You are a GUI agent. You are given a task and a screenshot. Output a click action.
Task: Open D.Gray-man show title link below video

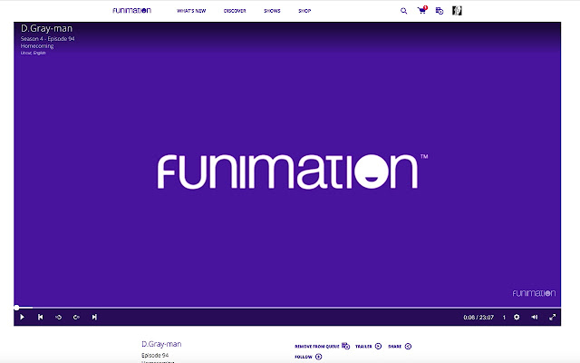point(161,344)
